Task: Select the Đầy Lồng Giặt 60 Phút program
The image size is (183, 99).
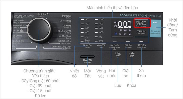Action: (x=24, y=17)
